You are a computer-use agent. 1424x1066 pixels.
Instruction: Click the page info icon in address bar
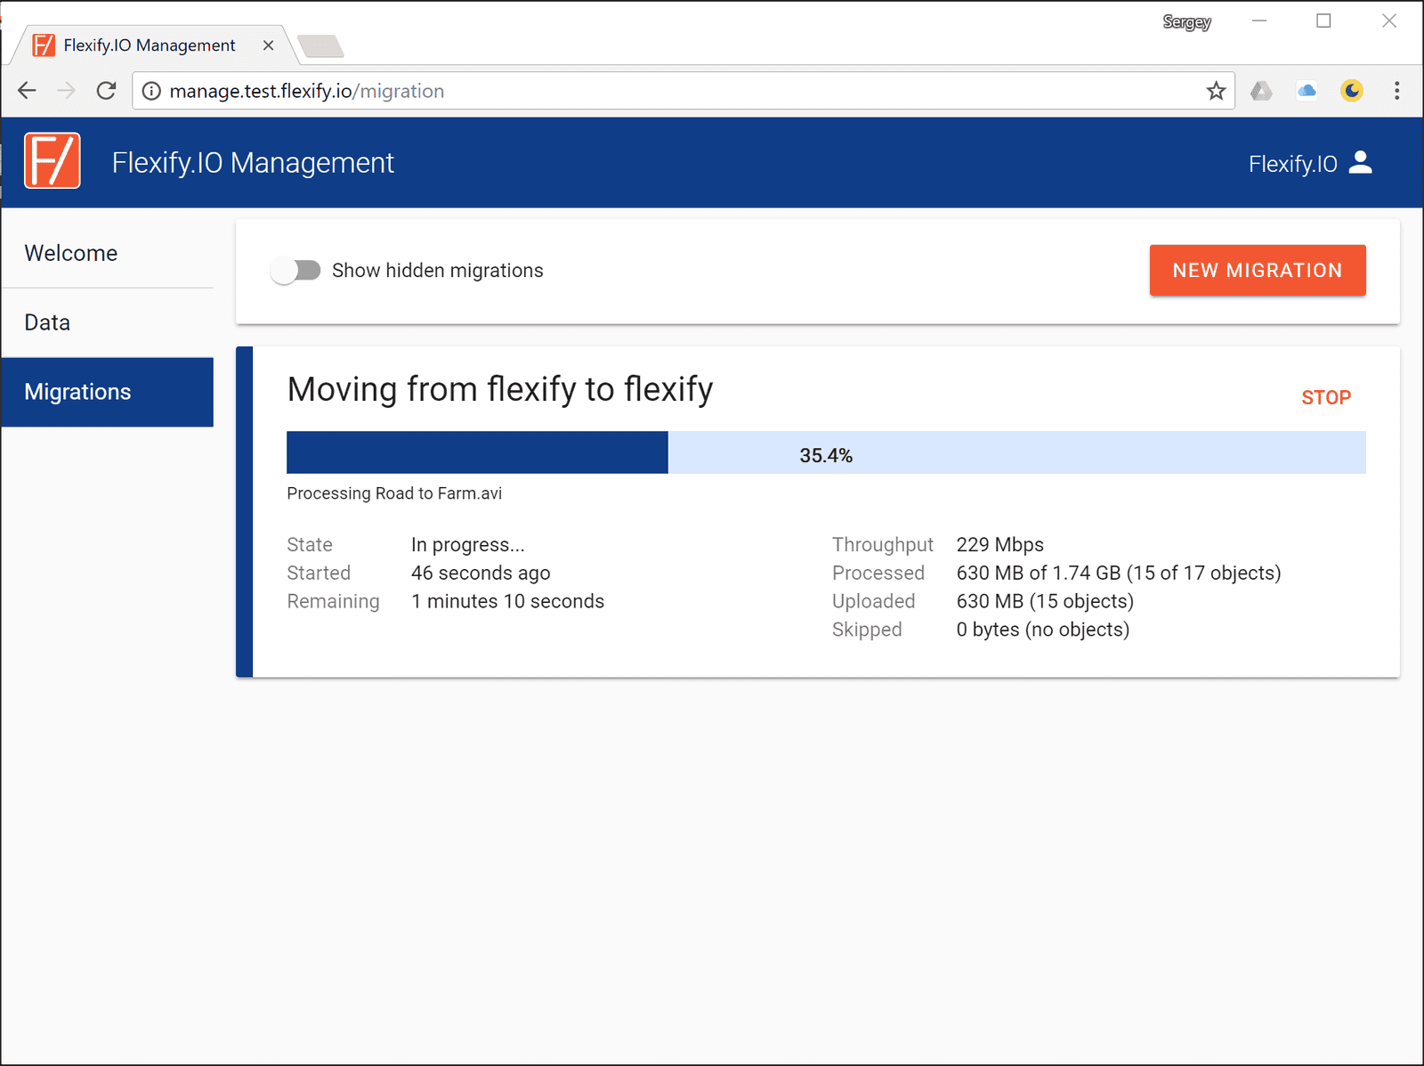click(x=151, y=90)
